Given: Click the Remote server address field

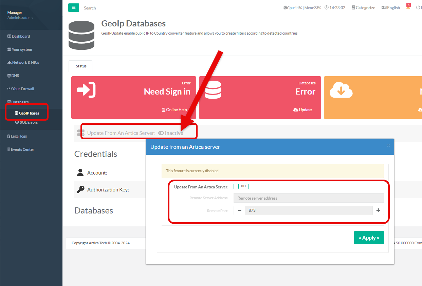Looking at the screenshot, I should (x=308, y=198).
